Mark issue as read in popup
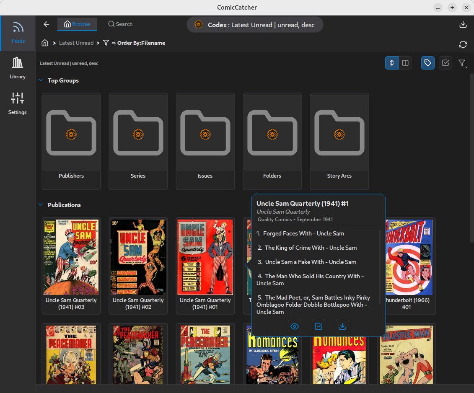 319,326
